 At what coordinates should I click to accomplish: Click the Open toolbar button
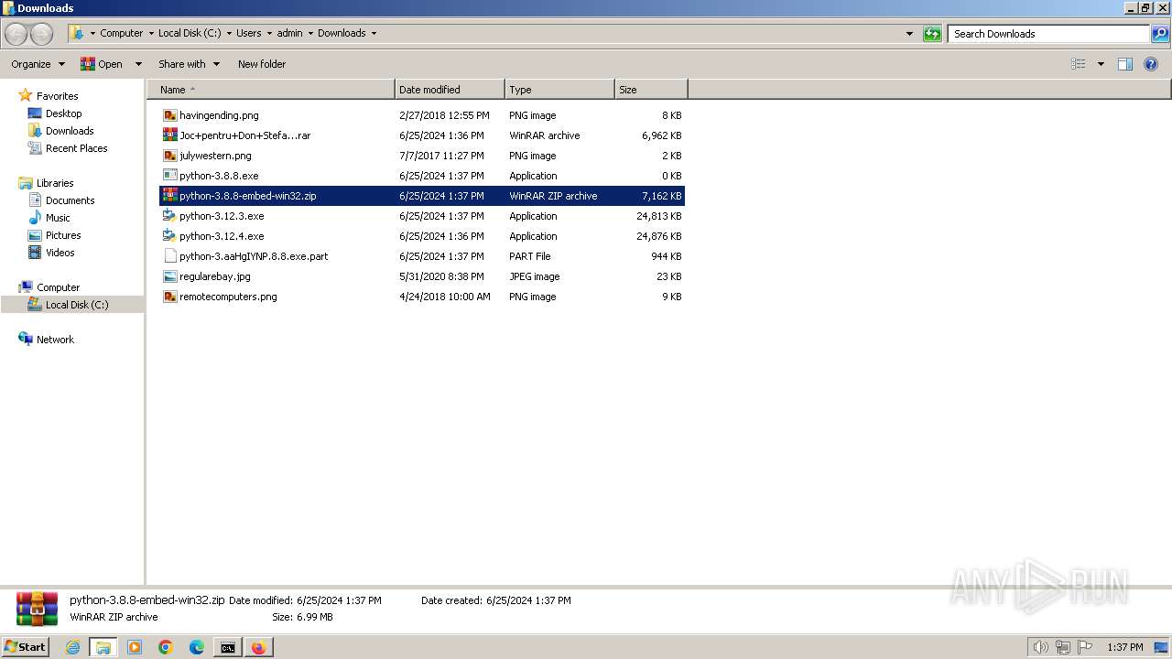[102, 64]
